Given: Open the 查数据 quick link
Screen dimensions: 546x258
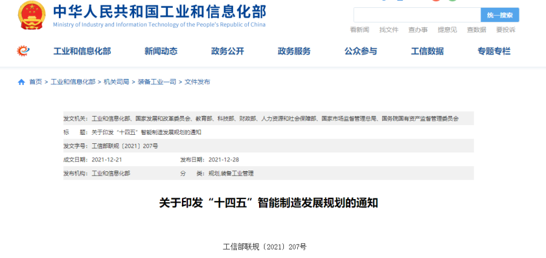Looking at the screenshot, I should coord(476,30).
